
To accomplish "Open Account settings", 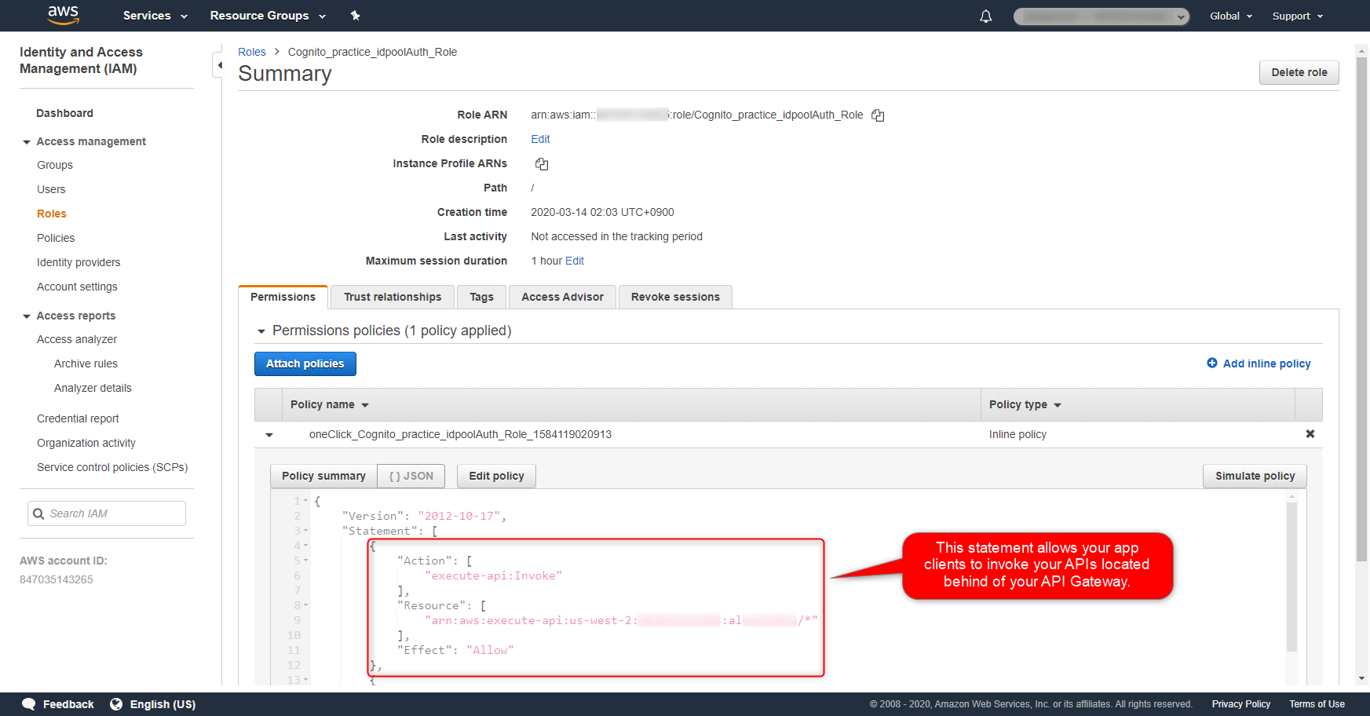I will tap(77, 287).
